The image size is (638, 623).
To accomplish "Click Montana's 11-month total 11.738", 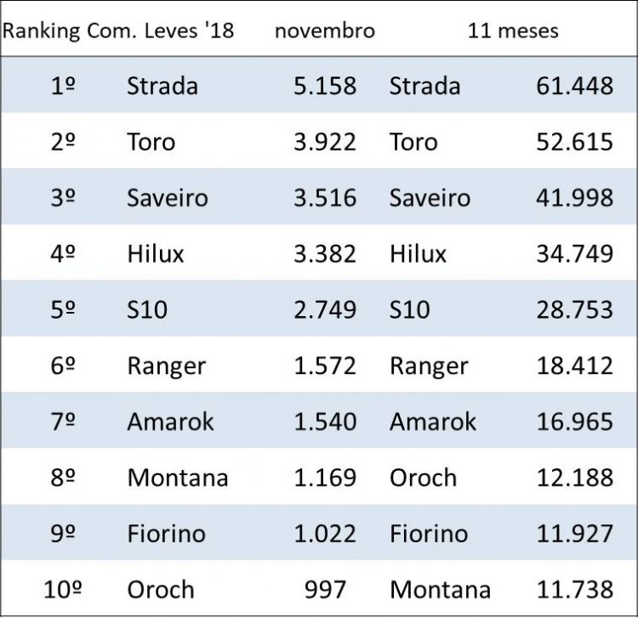I will pos(574,589).
